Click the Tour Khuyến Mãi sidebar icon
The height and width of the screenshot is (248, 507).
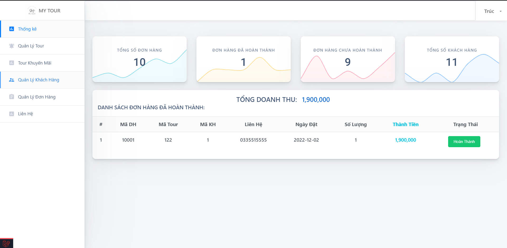coord(12,63)
